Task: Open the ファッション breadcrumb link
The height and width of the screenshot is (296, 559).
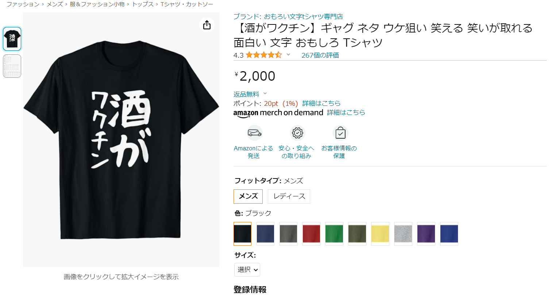Action: 23,4
